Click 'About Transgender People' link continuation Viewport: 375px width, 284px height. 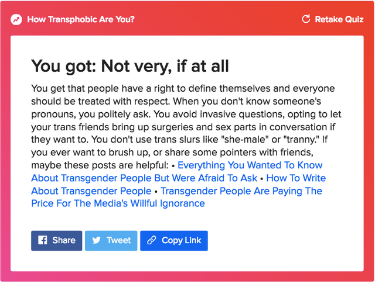(x=91, y=191)
